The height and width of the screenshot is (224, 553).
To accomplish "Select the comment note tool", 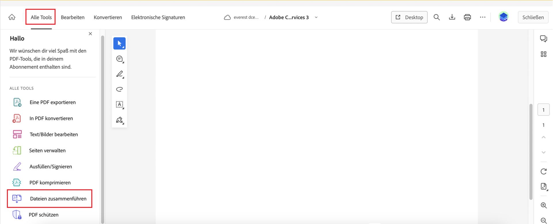I will [x=120, y=59].
